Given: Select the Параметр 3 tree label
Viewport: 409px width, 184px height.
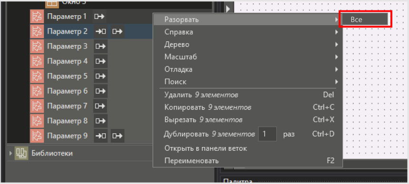Looking at the screenshot, I should 67,46.
